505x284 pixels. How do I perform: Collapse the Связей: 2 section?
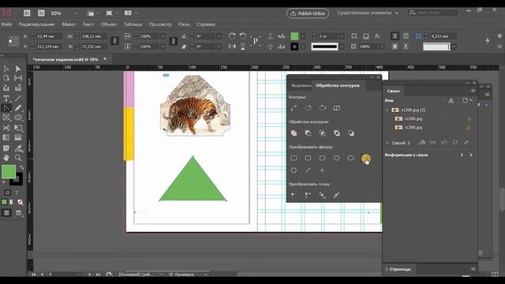click(x=387, y=142)
